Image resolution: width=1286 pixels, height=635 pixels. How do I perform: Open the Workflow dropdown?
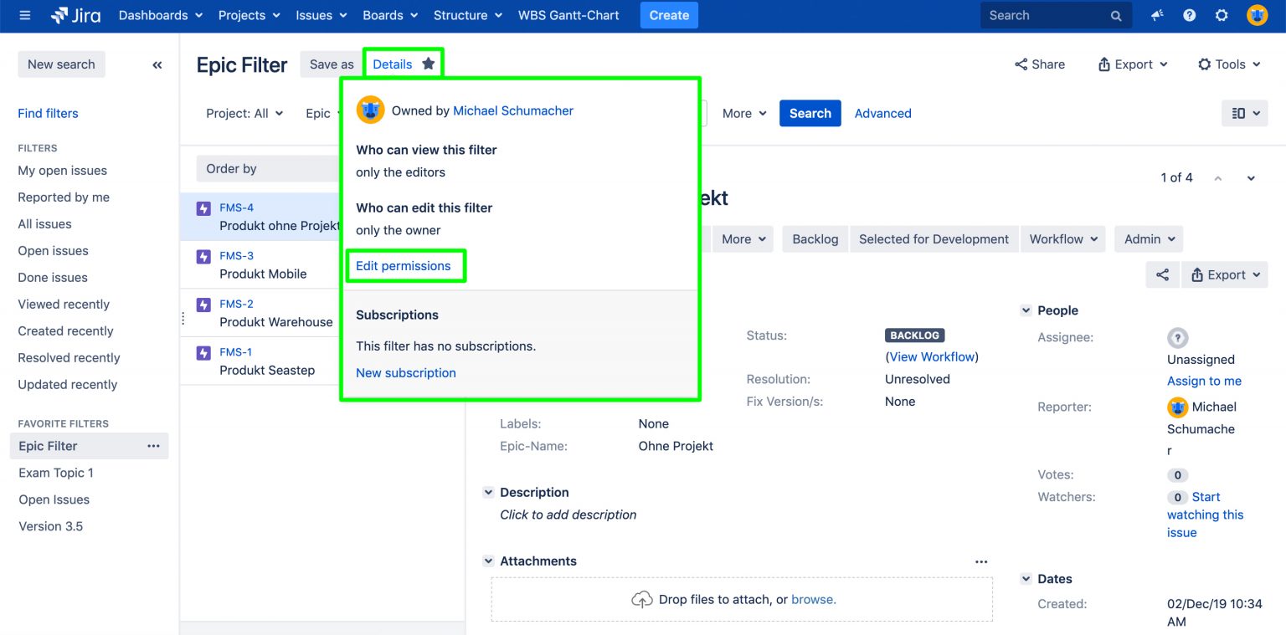coord(1062,238)
